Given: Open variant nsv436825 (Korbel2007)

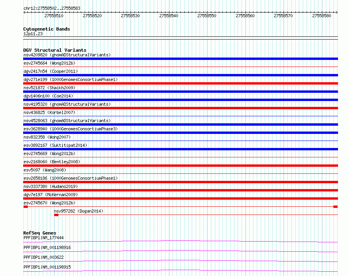Looking at the screenshot, I should 49,112.
